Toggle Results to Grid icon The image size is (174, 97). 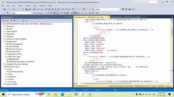click(75, 13)
